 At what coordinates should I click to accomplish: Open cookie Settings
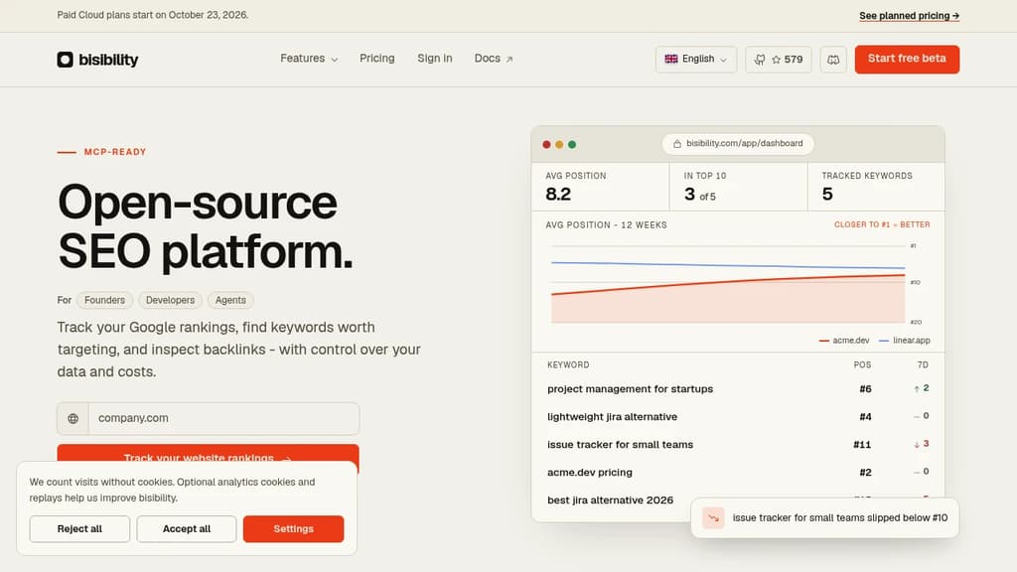click(x=293, y=528)
